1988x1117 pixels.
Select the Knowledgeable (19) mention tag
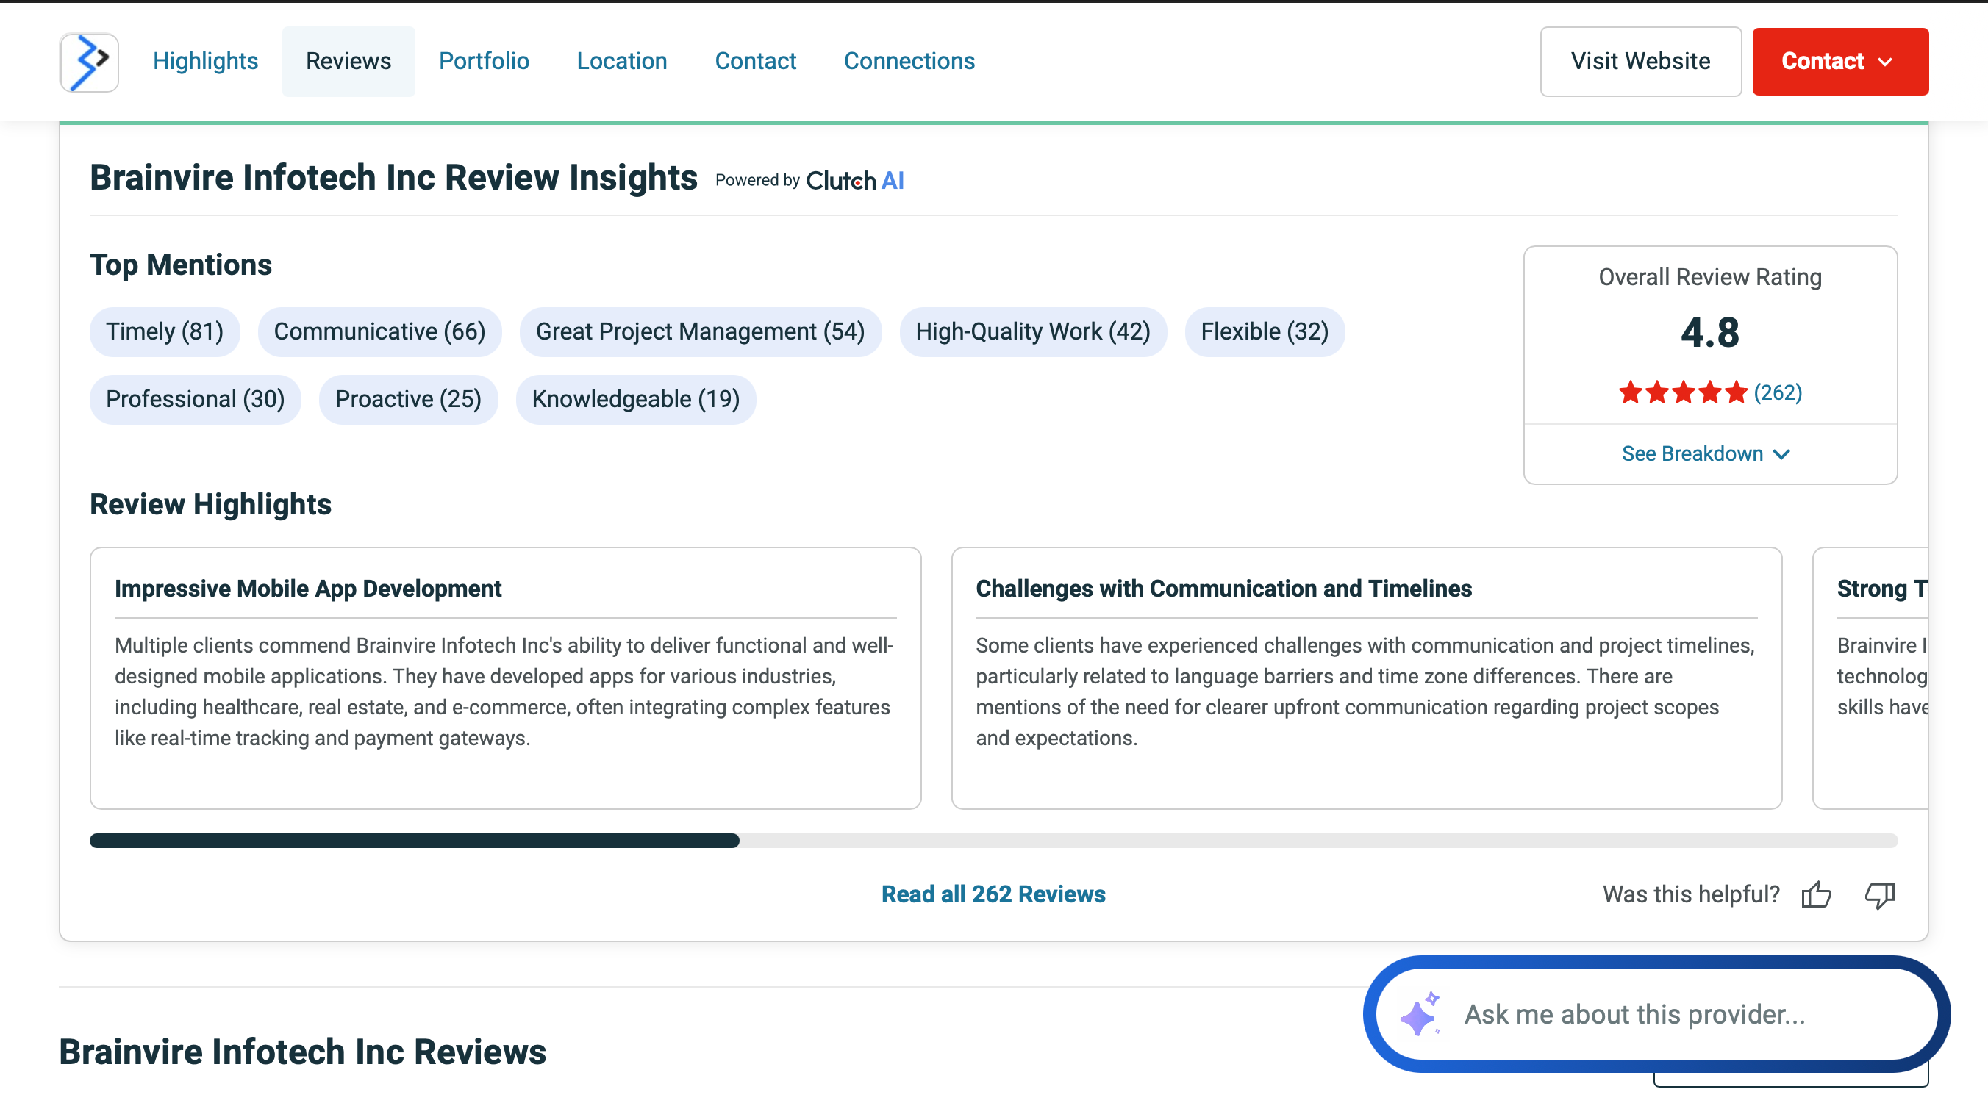point(636,400)
